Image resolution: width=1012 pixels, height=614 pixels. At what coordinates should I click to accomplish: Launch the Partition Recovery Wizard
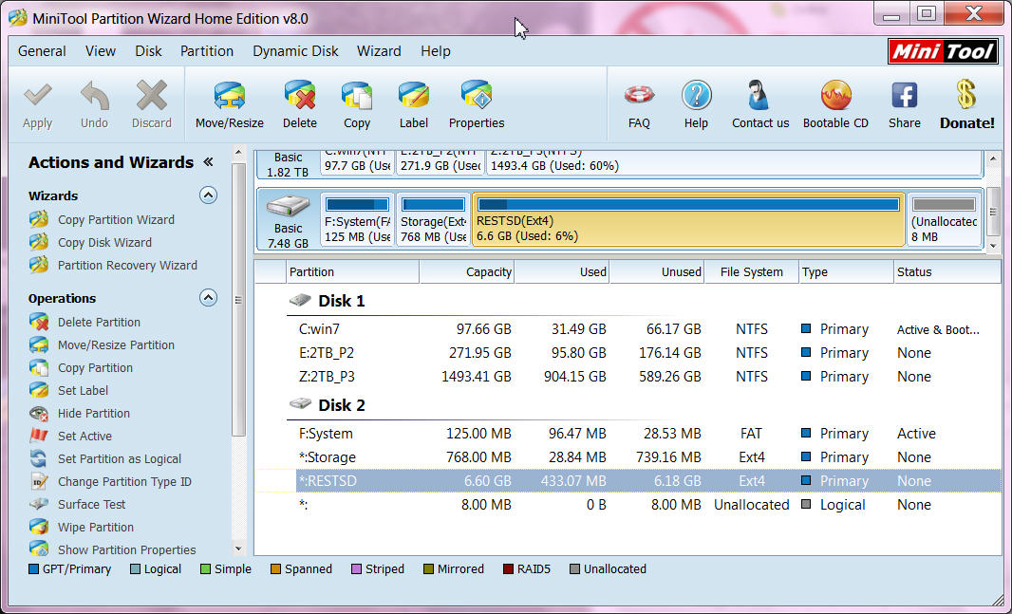(x=127, y=266)
